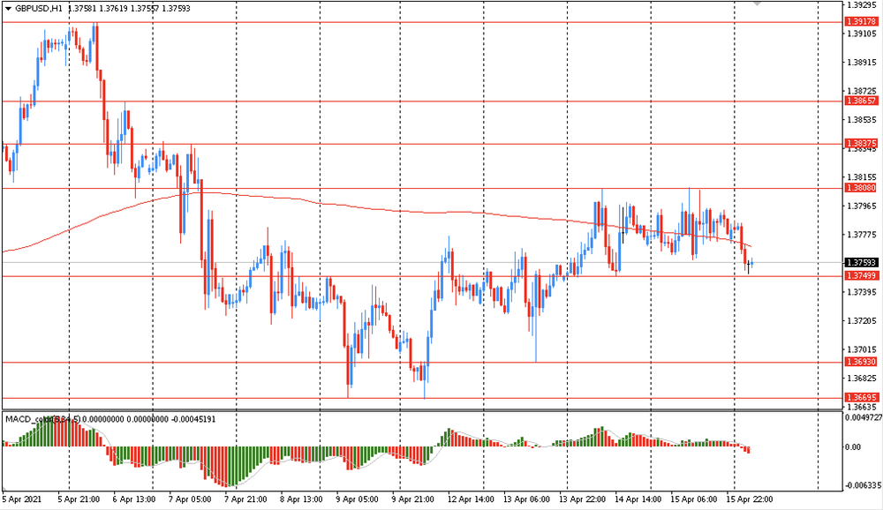Viewport: 883px width, 510px height.
Task: Click the 12 Apr 14:00 time label
Action: [471, 499]
